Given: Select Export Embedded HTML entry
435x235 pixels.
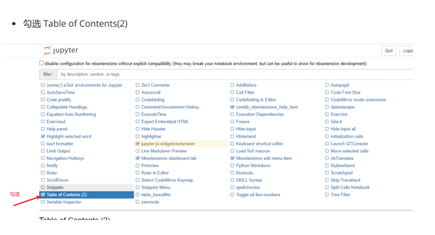Looking at the screenshot, I should point(165,122).
